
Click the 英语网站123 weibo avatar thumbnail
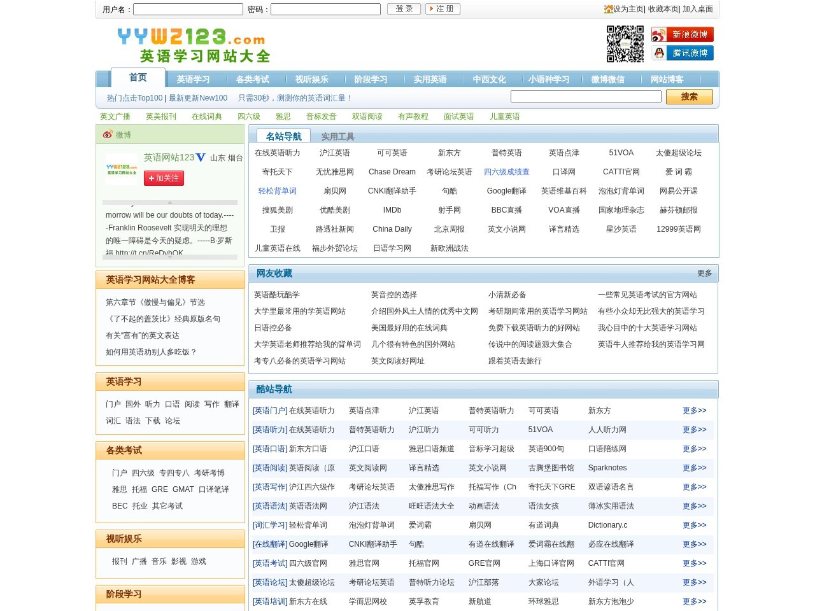pos(122,169)
